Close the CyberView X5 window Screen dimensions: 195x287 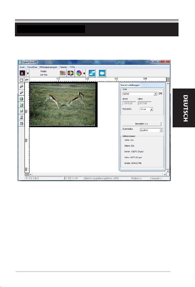[165, 61]
